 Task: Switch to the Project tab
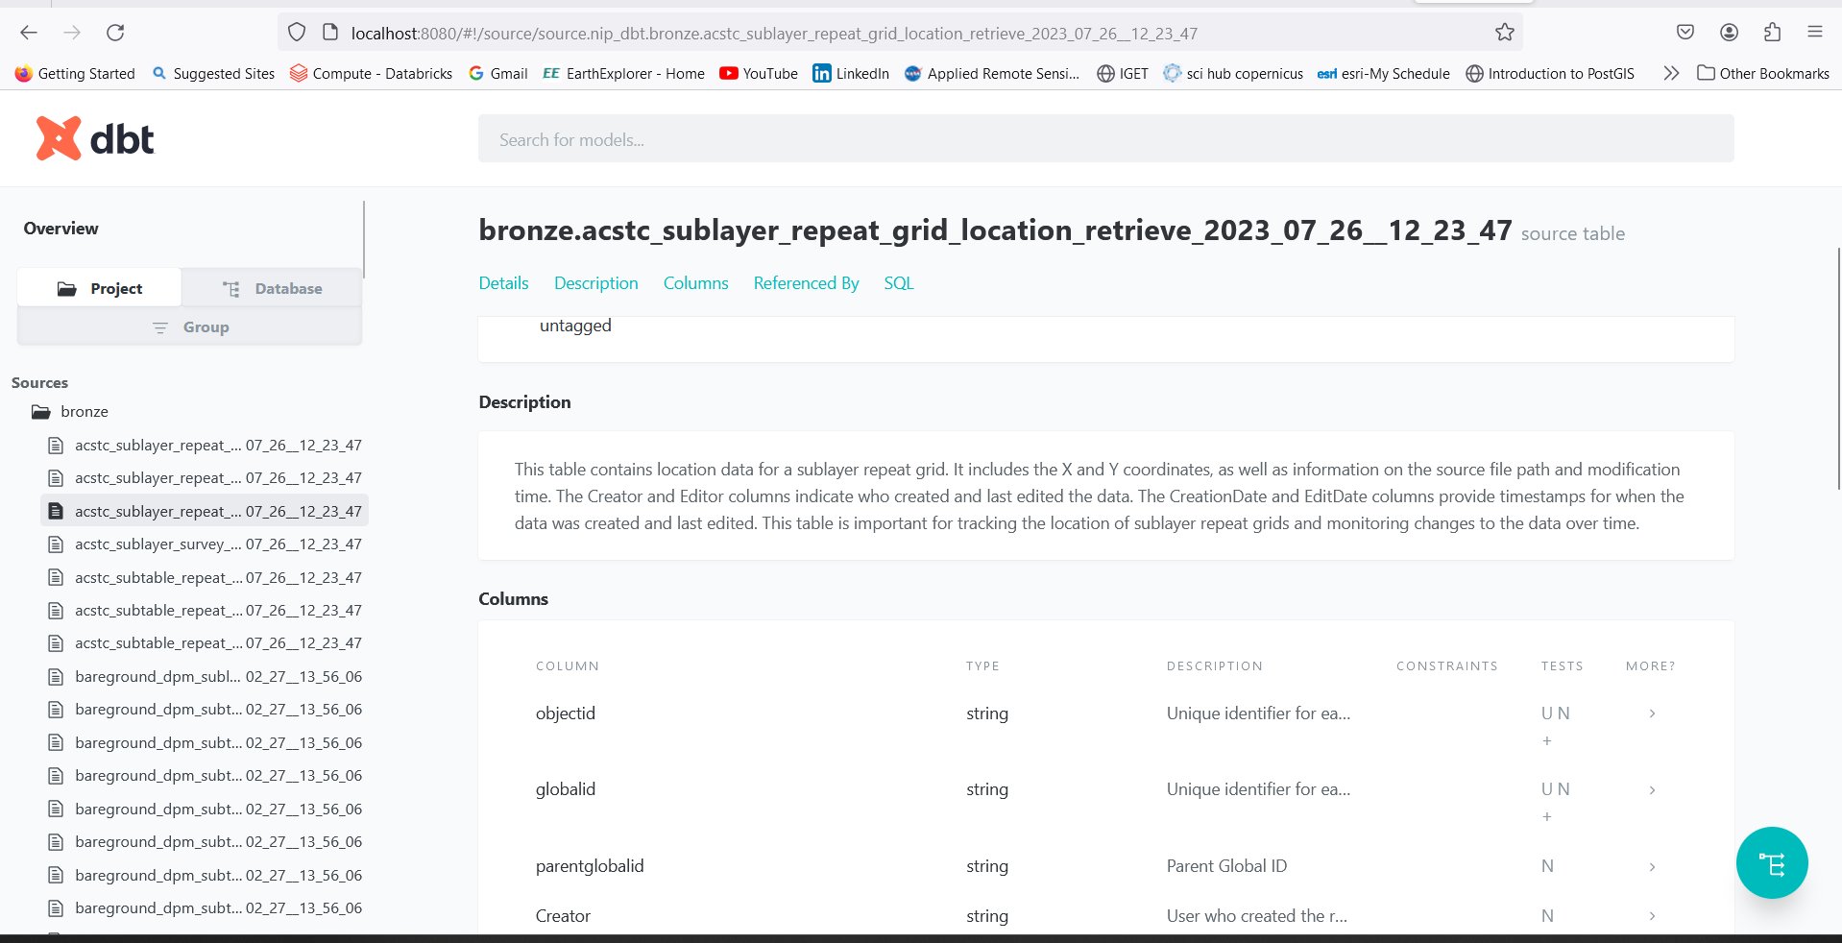(100, 288)
